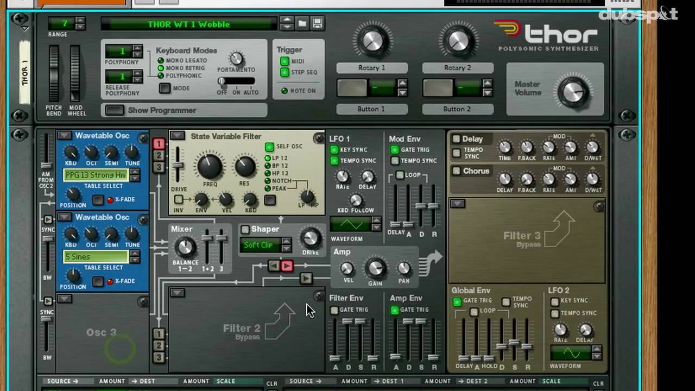Image resolution: width=695 pixels, height=391 pixels.
Task: Open the second Wavetable Osc type dropdown
Action: [65, 217]
